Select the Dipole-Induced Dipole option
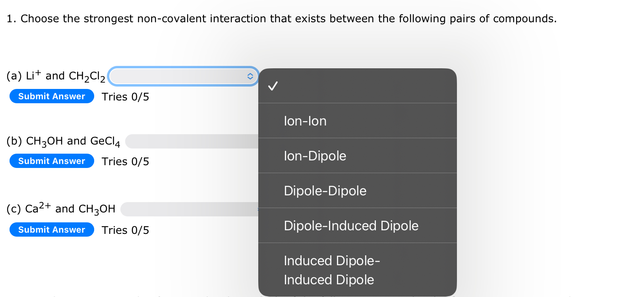Screen dimensions: 625x297 [x=351, y=226]
